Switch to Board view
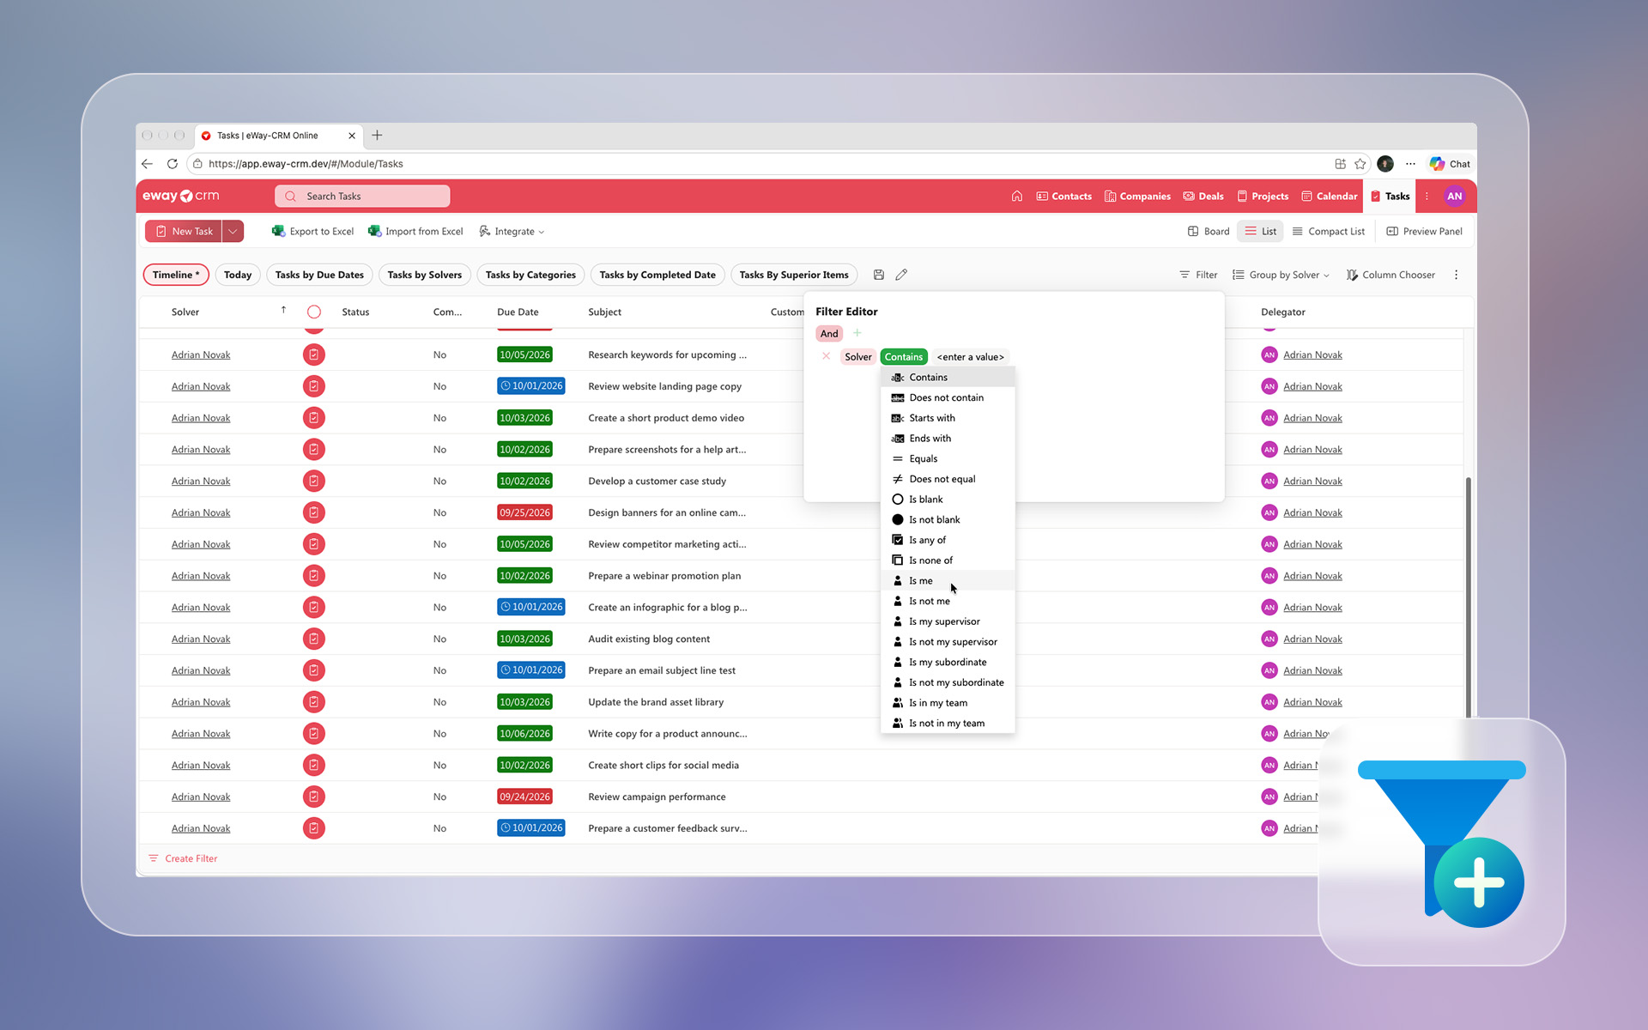The height and width of the screenshot is (1030, 1648). pyautogui.click(x=1208, y=231)
